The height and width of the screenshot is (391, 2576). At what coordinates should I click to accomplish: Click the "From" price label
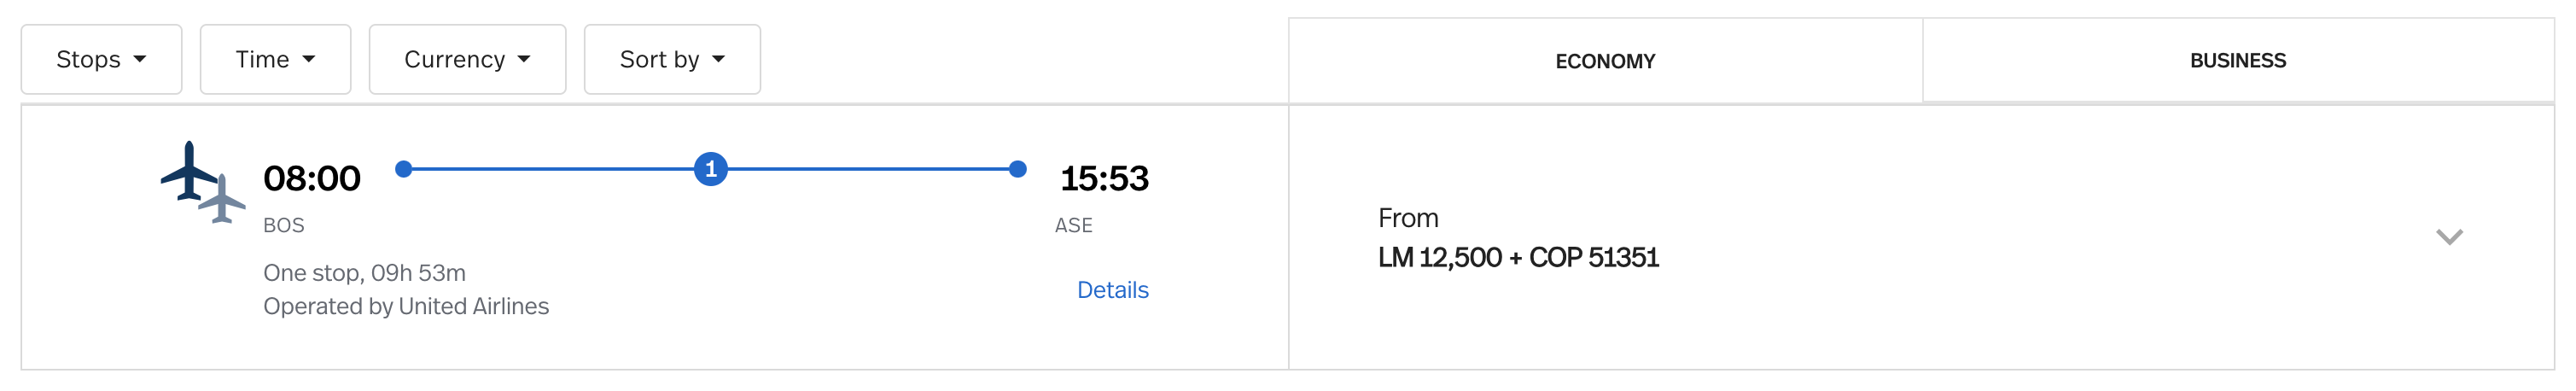click(x=1407, y=218)
